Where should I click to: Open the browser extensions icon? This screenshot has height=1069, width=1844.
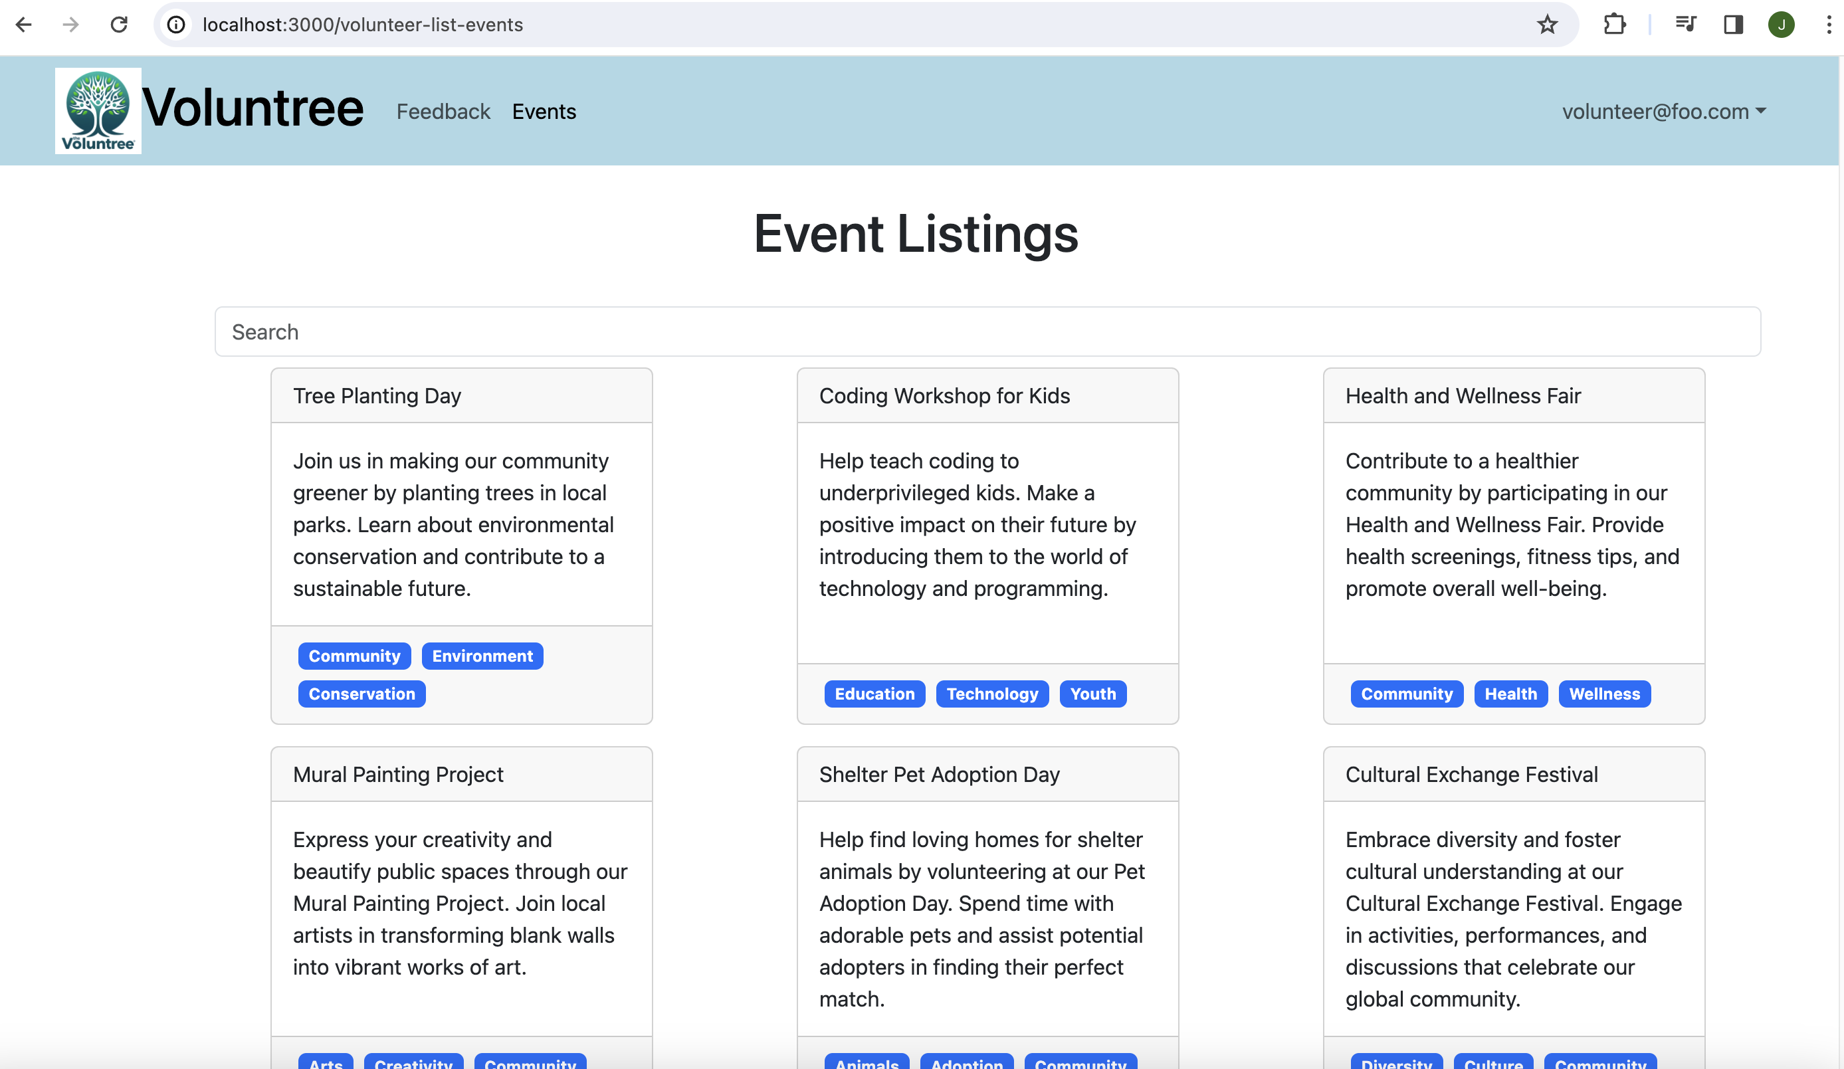[x=1614, y=24]
